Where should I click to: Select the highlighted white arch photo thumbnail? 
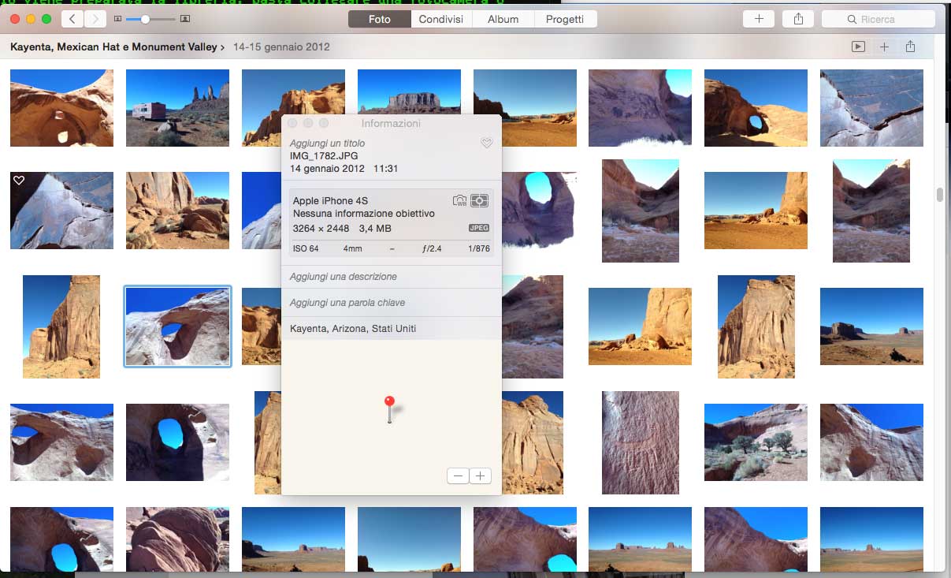(178, 326)
